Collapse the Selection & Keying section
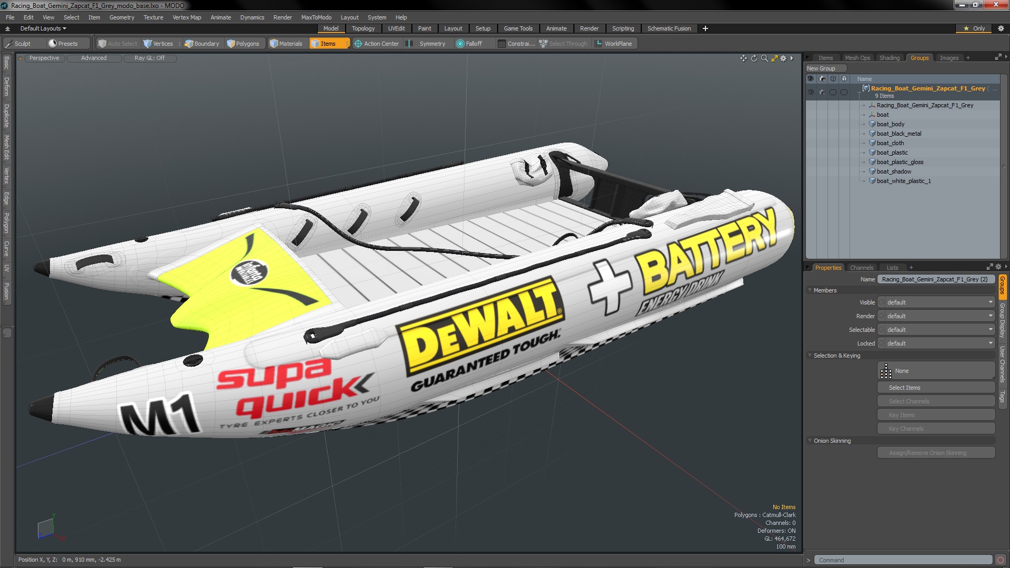Viewport: 1010px width, 568px height. click(x=810, y=356)
